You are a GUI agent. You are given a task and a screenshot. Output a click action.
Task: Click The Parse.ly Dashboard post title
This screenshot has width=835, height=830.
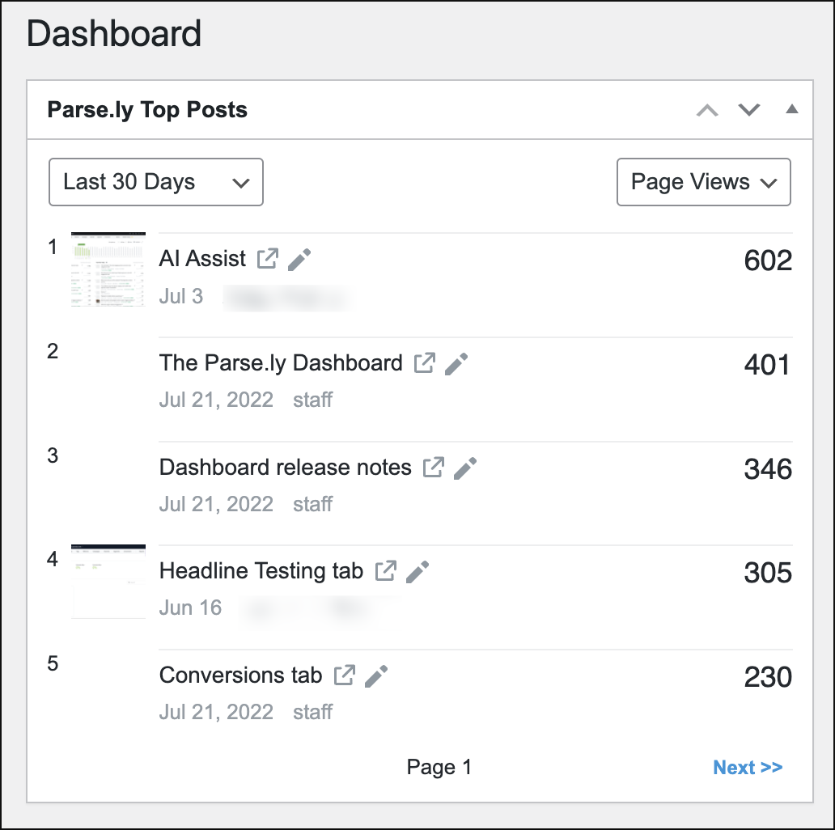point(281,363)
